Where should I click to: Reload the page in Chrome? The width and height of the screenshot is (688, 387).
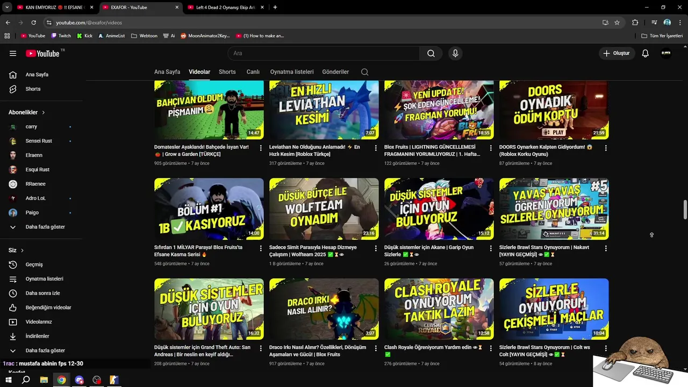pyautogui.click(x=33, y=23)
